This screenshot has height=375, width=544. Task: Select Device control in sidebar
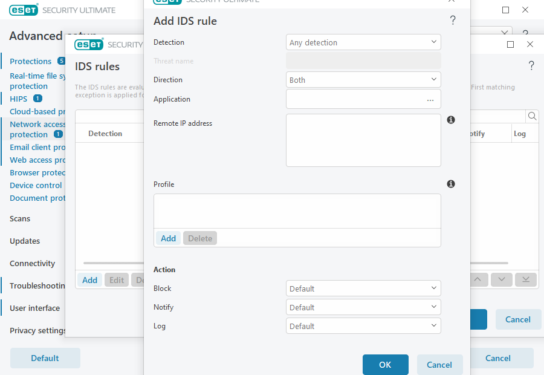point(36,185)
